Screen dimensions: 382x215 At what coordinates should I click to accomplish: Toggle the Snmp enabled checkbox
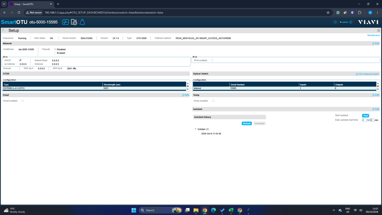213,101
